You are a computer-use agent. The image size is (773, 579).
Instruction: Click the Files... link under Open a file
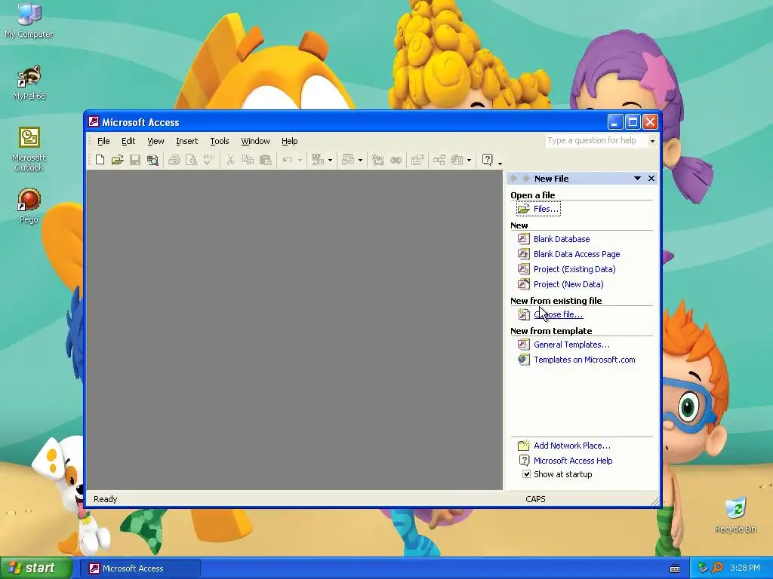coord(546,209)
